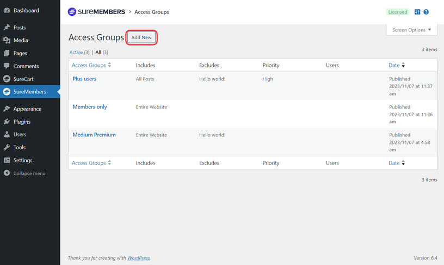Screen dimensions: 444x265
Task: Click the Plugins plug icon
Action: point(7,122)
